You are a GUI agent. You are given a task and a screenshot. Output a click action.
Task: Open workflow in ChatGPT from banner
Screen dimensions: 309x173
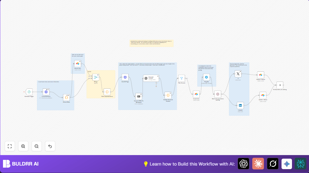coord(244,164)
